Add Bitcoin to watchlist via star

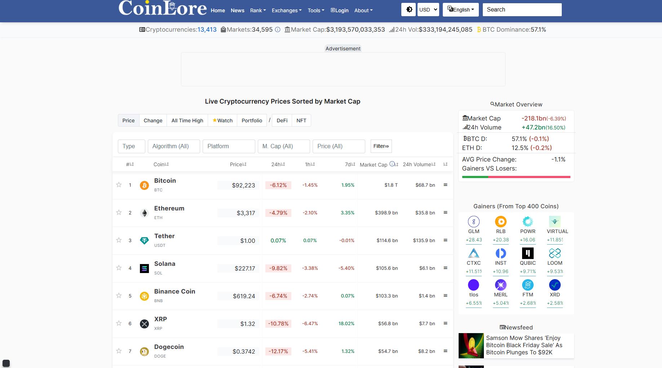pos(119,185)
